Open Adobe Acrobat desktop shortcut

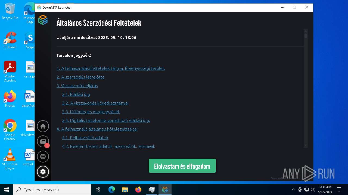[x=10, y=71]
